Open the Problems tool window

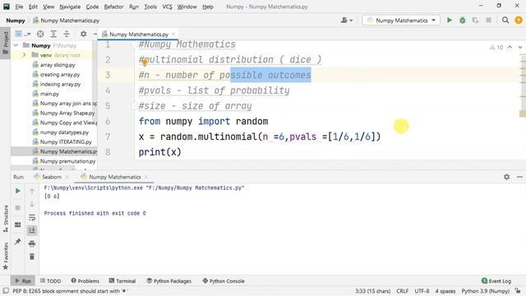point(85,281)
